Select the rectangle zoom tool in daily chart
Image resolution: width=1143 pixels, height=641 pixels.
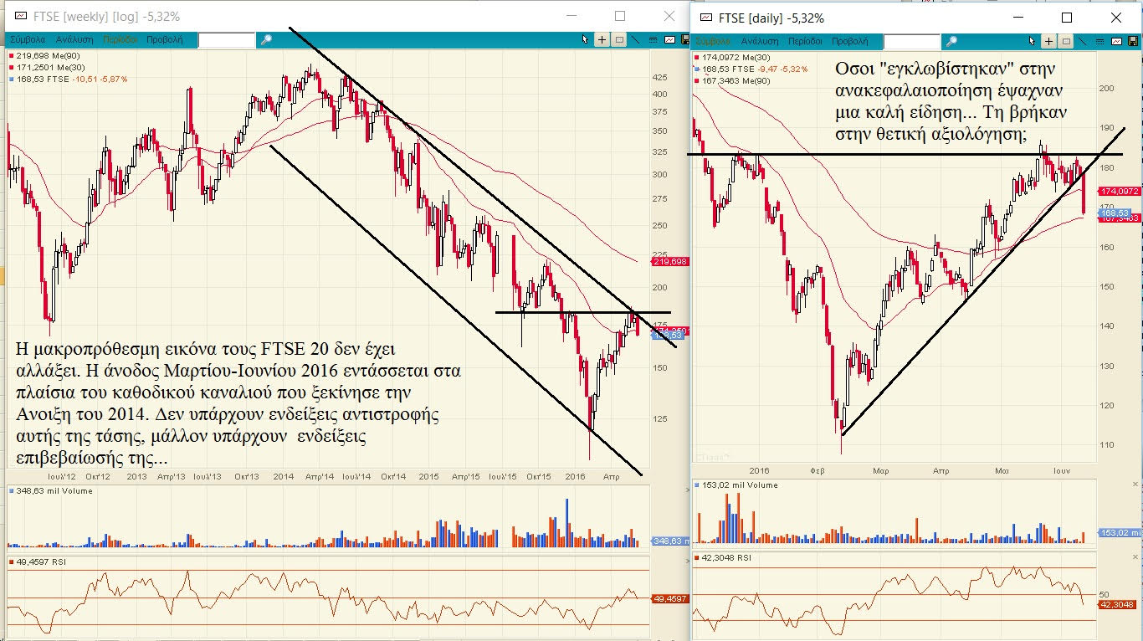(1067, 41)
